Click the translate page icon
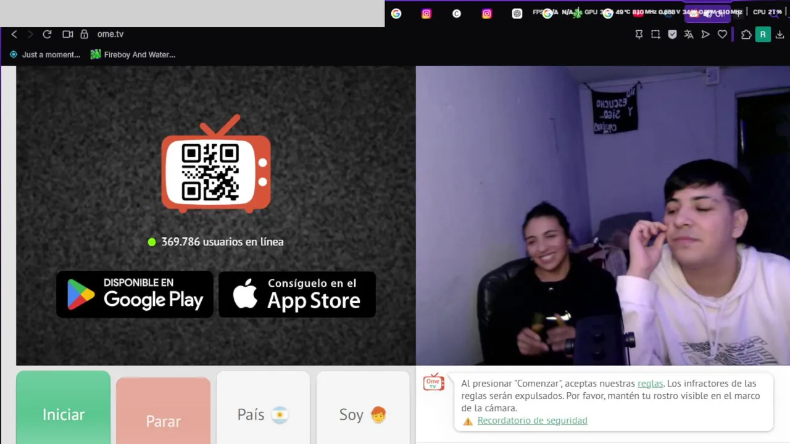Image resolution: width=790 pixels, height=444 pixels. [689, 35]
